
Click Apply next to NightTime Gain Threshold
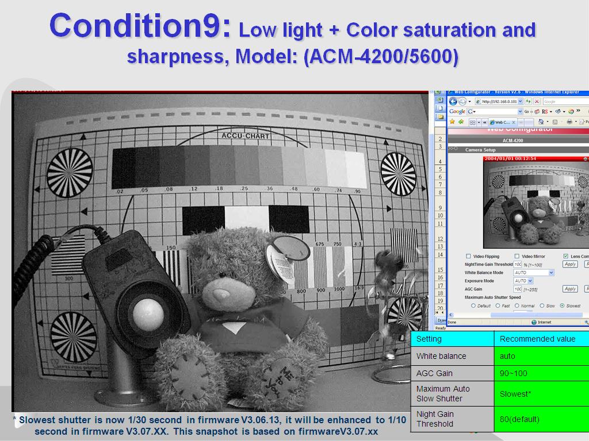570,264
